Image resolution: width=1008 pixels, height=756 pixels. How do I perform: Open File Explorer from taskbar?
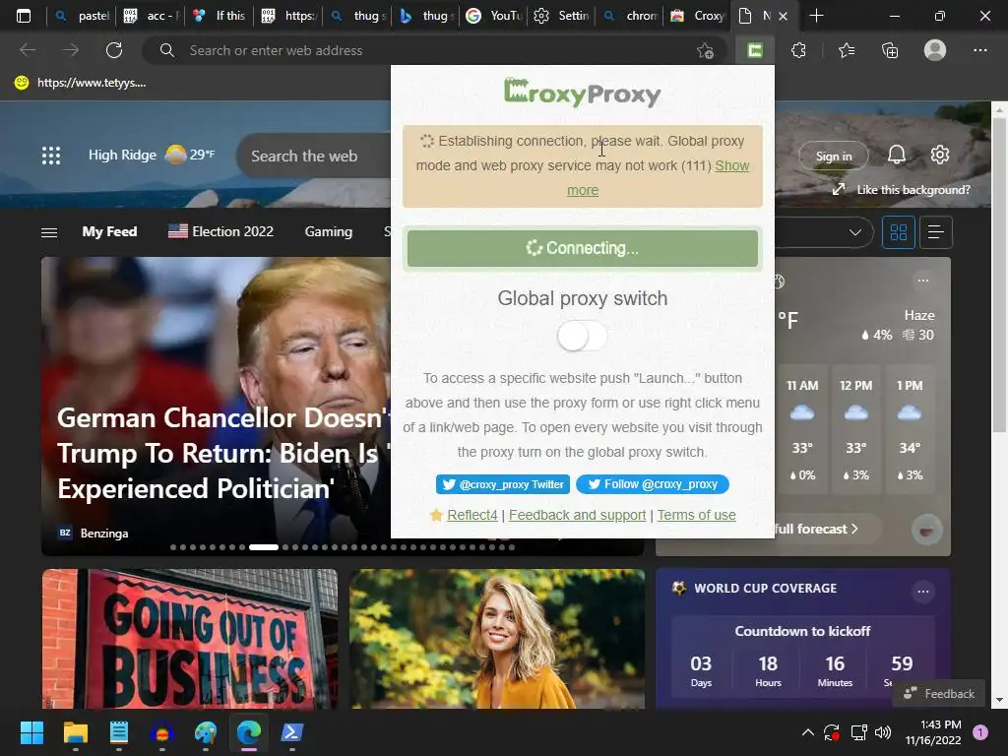[x=75, y=732]
